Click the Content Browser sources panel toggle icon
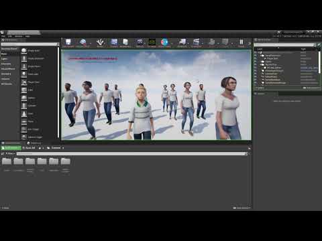This screenshot has width=322, height=241. [x=3, y=154]
